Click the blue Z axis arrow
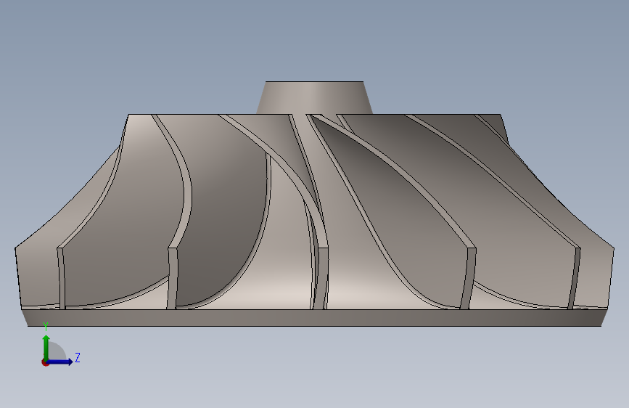This screenshot has width=629, height=408. (60, 362)
